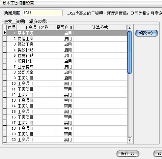This screenshot has height=159, width=162.
Task: Select the 职务补助 row
Action: pyautogui.click(x=67, y=61)
